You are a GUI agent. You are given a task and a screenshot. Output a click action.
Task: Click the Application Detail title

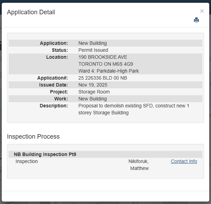point(31,12)
